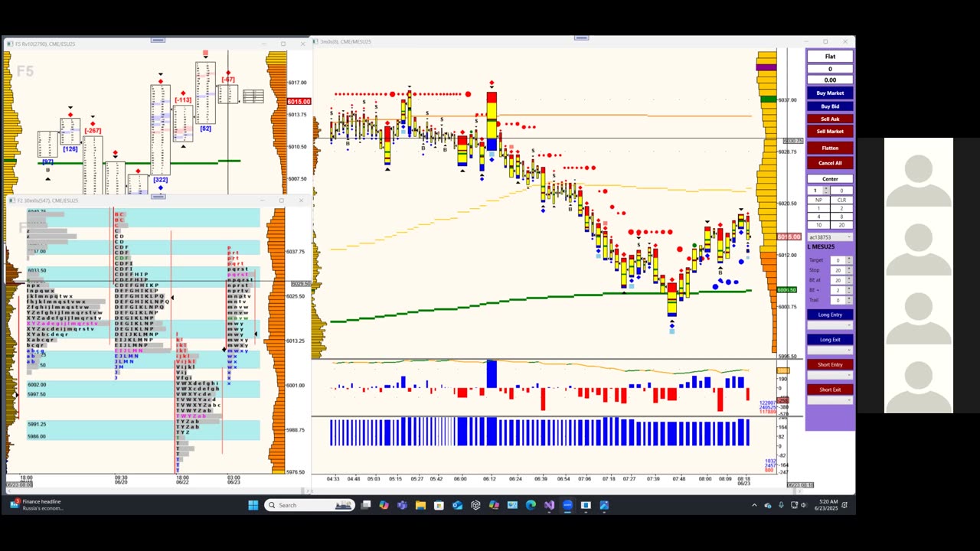This screenshot has width=980, height=551.
Task: Click the microphone icon in system tray
Action: click(780, 505)
